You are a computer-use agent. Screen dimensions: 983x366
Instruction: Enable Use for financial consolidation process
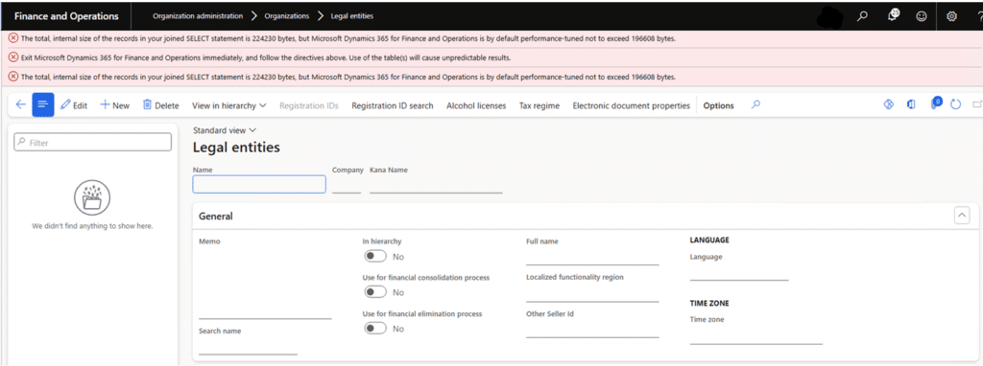click(375, 292)
